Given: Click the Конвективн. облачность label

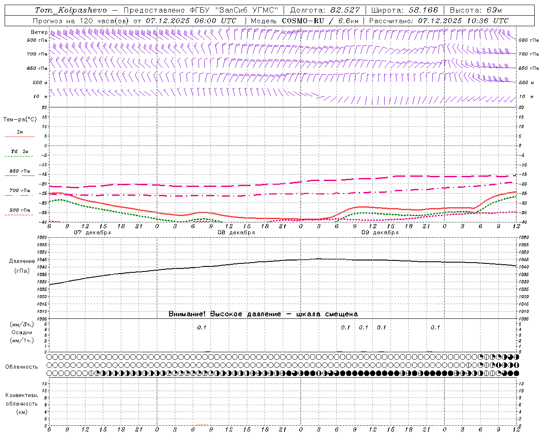Looking at the screenshot, I should (22, 400).
